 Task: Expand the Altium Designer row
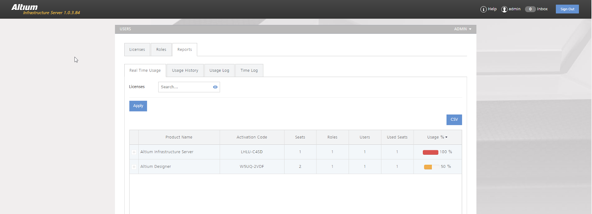(x=134, y=167)
